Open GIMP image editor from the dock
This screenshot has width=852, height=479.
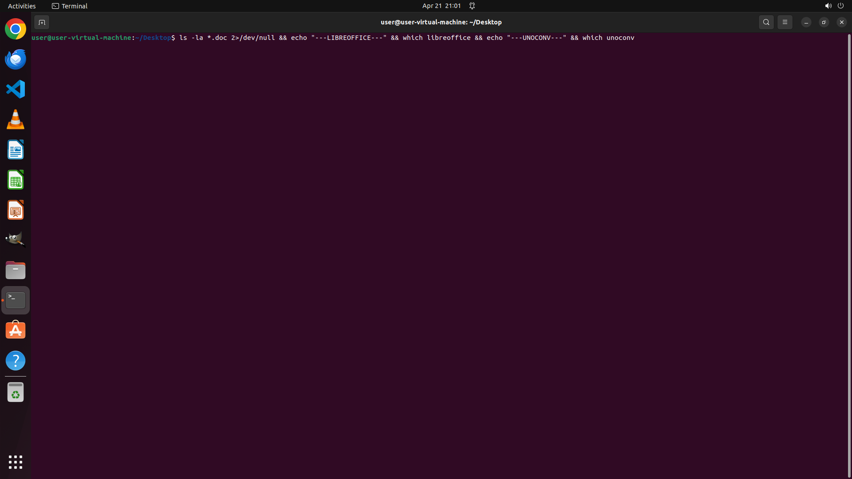(x=16, y=240)
